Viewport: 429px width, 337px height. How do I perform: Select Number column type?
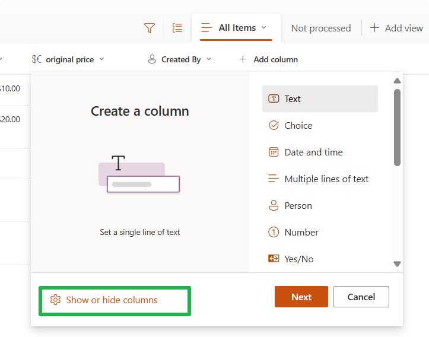click(320, 232)
